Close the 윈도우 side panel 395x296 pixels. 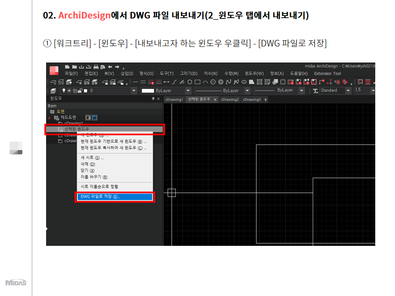(158, 99)
